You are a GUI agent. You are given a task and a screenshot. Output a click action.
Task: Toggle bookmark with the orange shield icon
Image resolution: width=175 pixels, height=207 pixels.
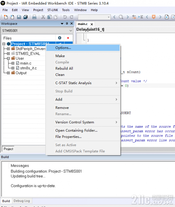154,17
